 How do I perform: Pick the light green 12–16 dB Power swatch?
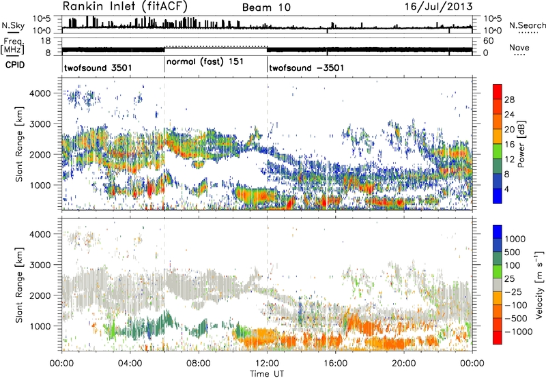tap(498, 151)
